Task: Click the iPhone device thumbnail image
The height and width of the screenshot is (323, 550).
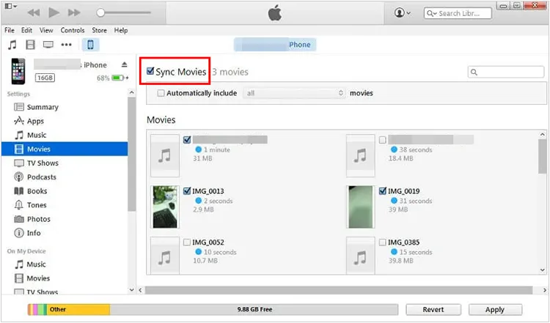Action: (18, 72)
